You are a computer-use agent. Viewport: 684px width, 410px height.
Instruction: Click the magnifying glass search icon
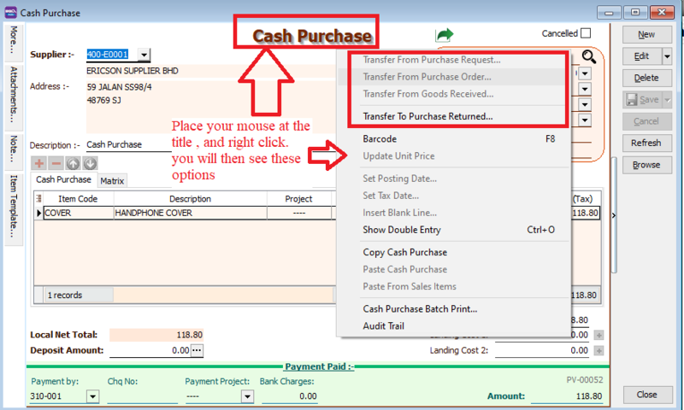pos(589,57)
